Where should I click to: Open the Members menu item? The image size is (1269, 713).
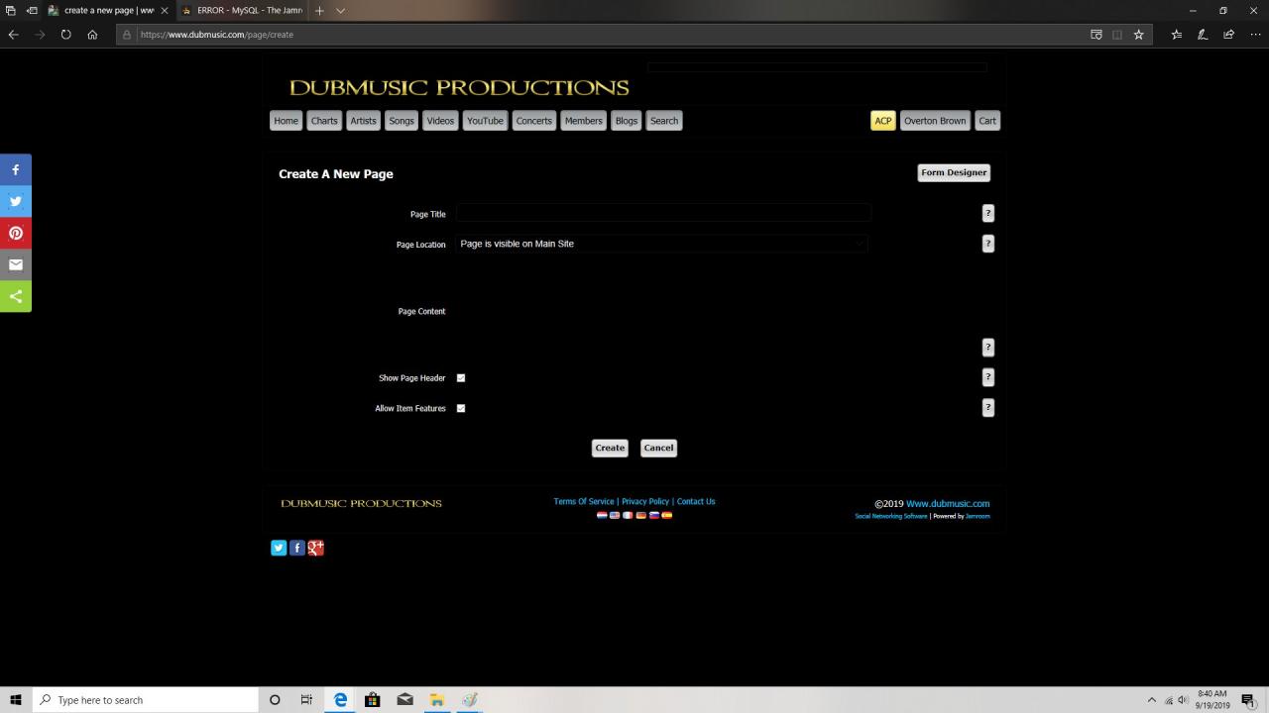583,121
